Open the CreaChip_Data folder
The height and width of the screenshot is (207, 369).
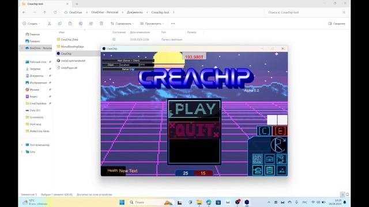click(67, 40)
